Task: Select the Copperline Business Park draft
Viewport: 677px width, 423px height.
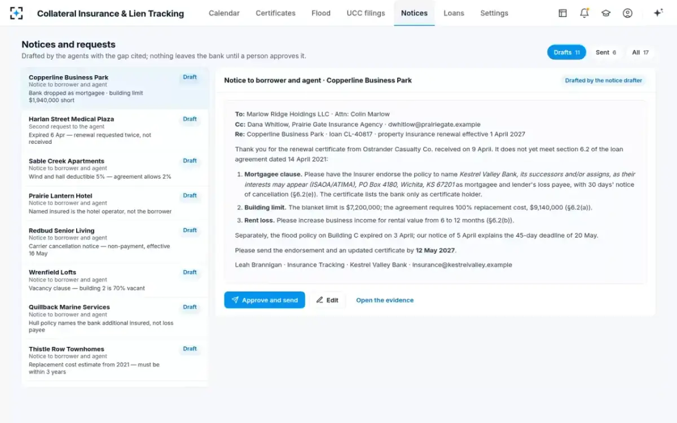Action: 115,89
